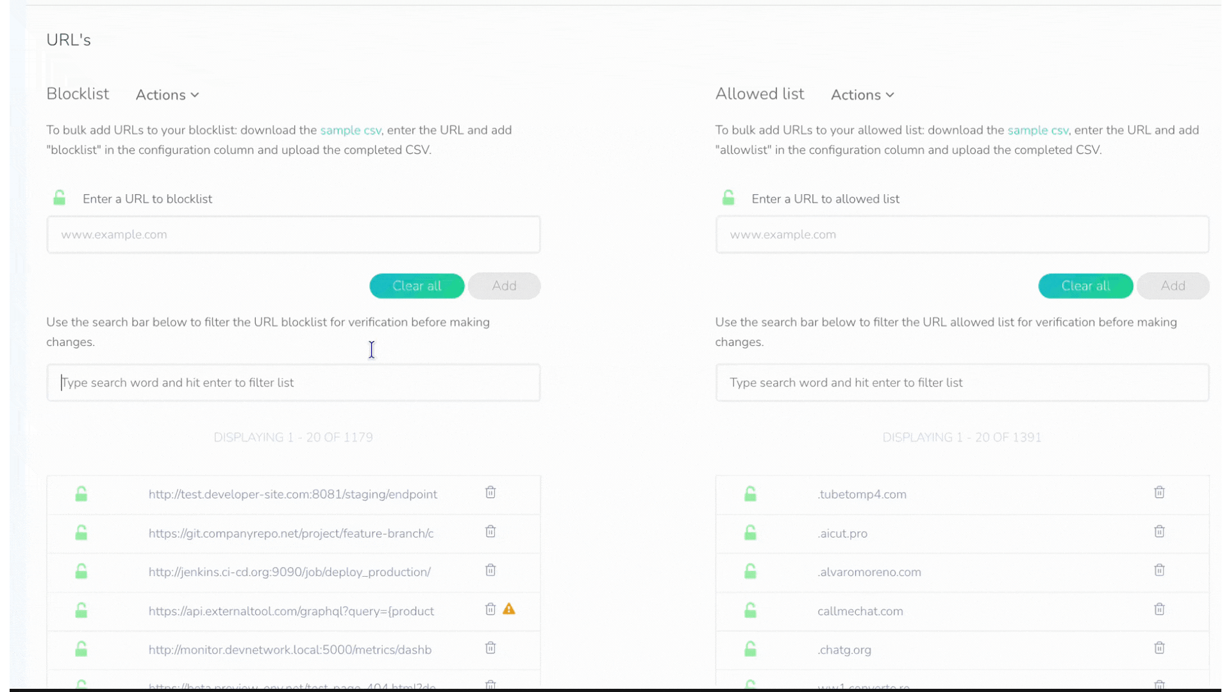Remove .tubetomp4.com from allowed list
This screenshot has height=692, width=1231.
tap(1159, 493)
